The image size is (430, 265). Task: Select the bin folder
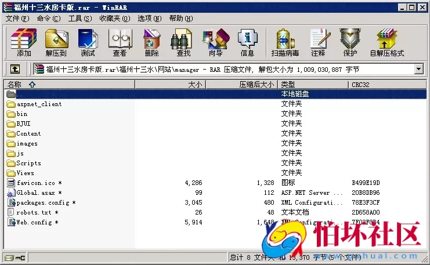click(x=17, y=114)
